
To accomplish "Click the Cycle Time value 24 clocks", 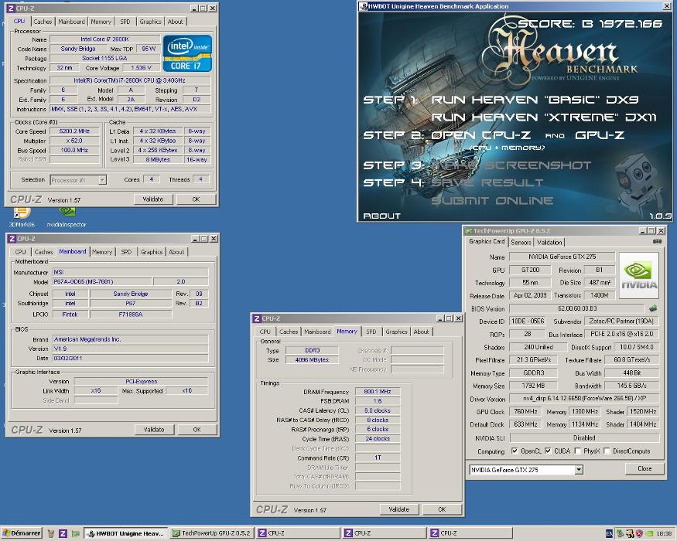I will point(378,439).
